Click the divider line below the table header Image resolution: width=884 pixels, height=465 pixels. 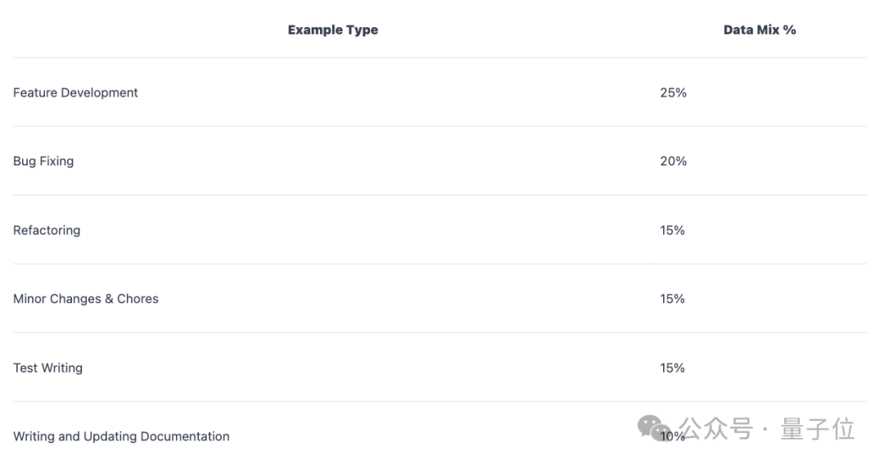(440, 57)
